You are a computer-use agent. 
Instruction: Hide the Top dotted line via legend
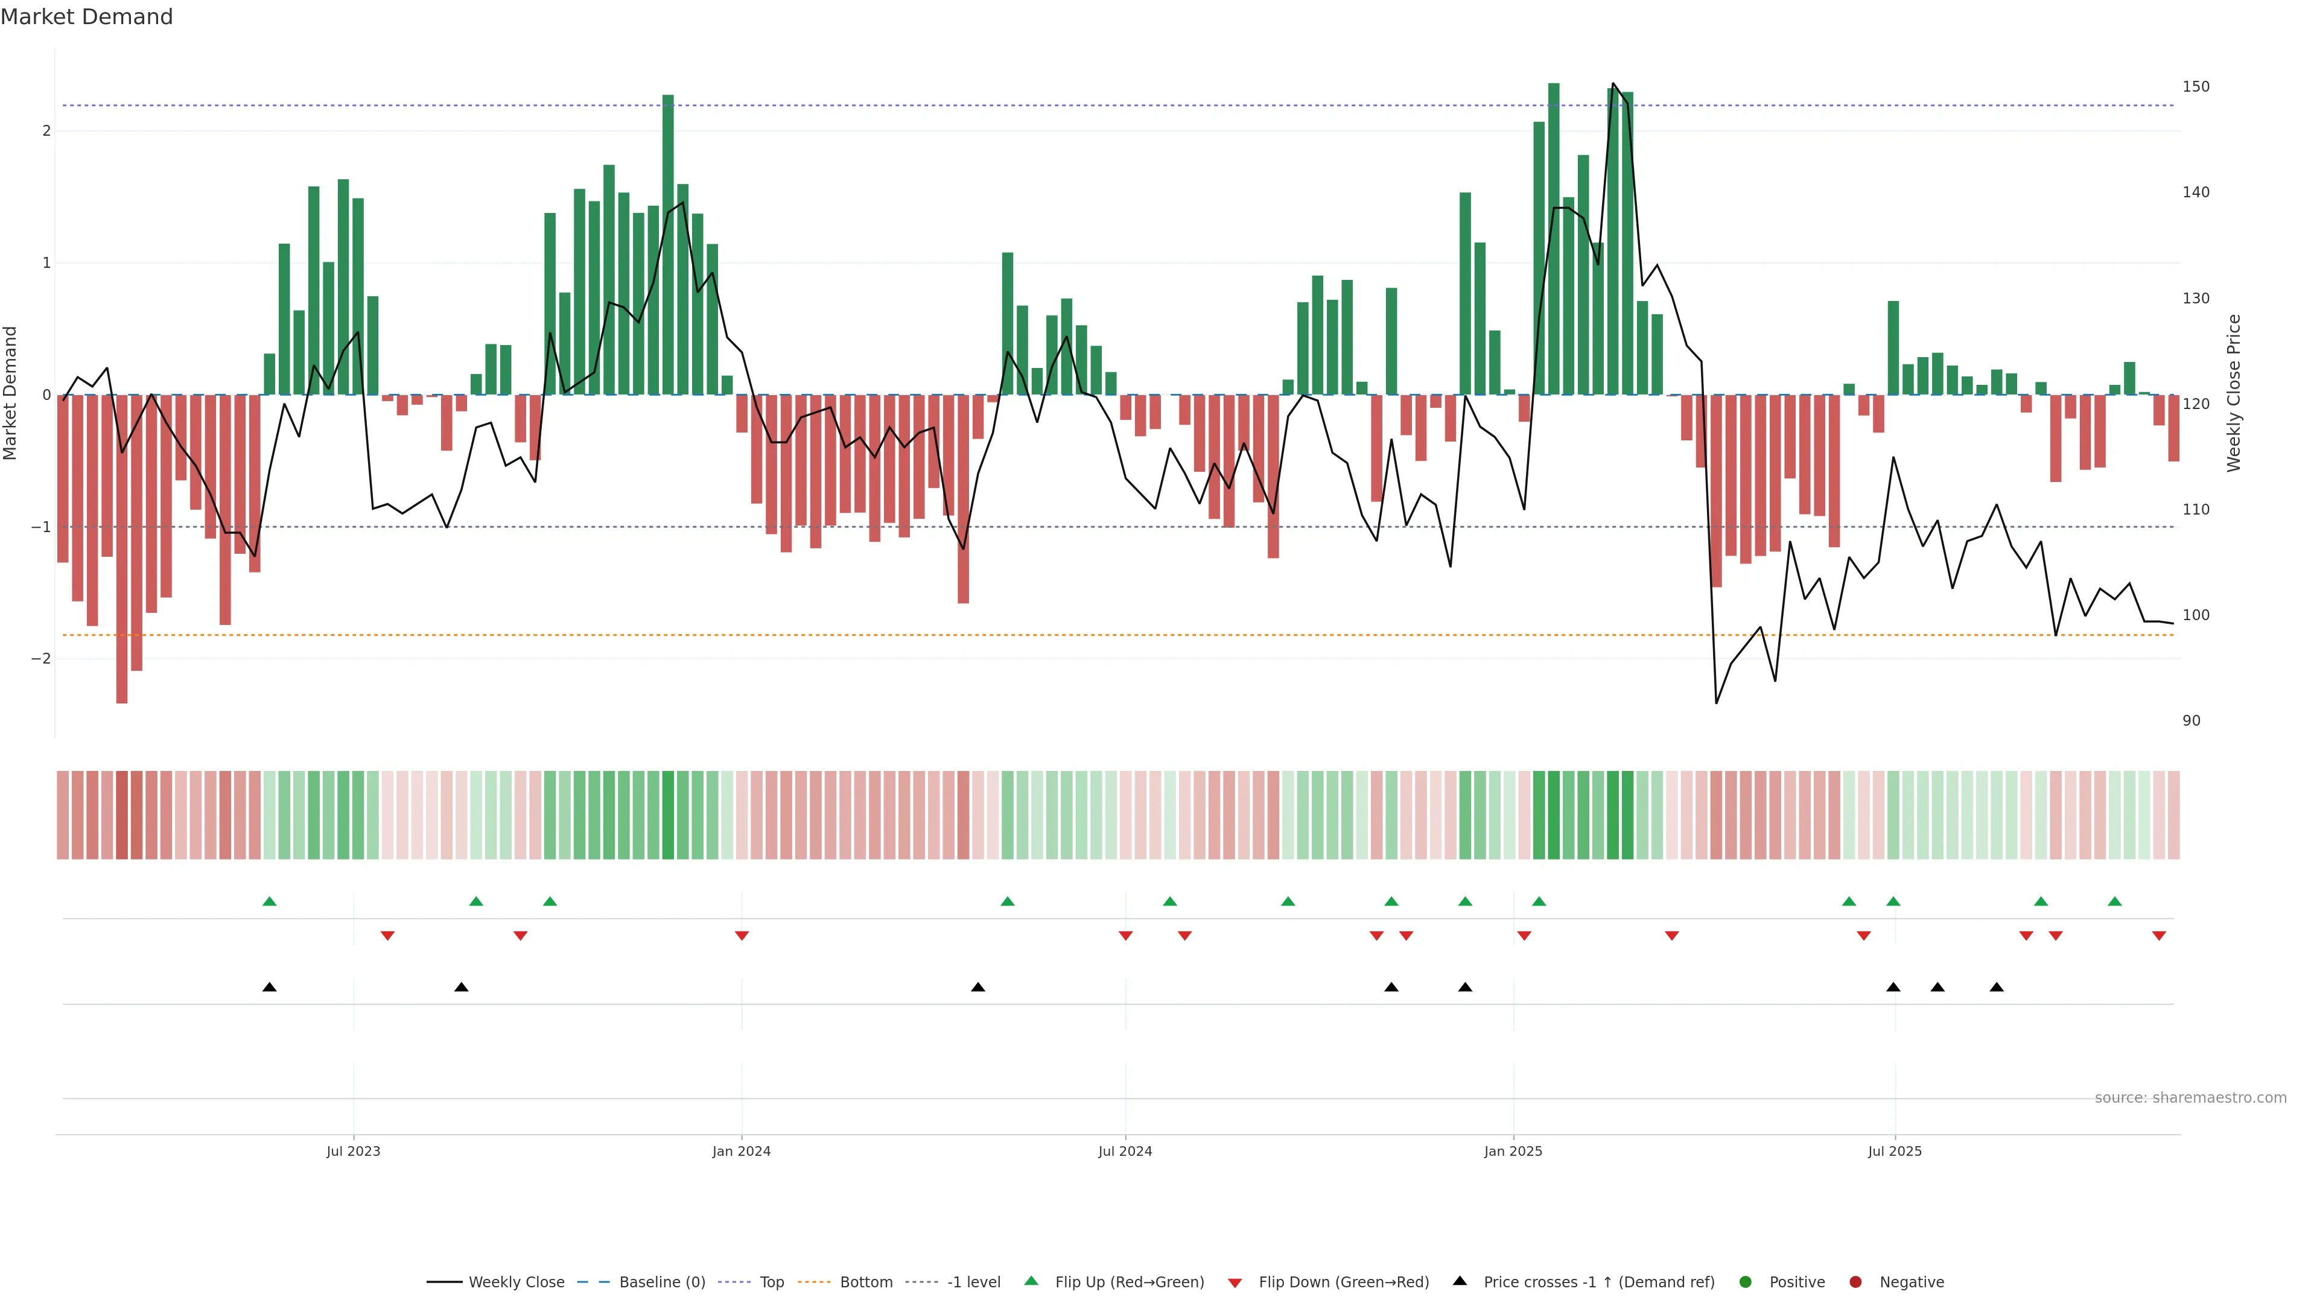tap(771, 1281)
